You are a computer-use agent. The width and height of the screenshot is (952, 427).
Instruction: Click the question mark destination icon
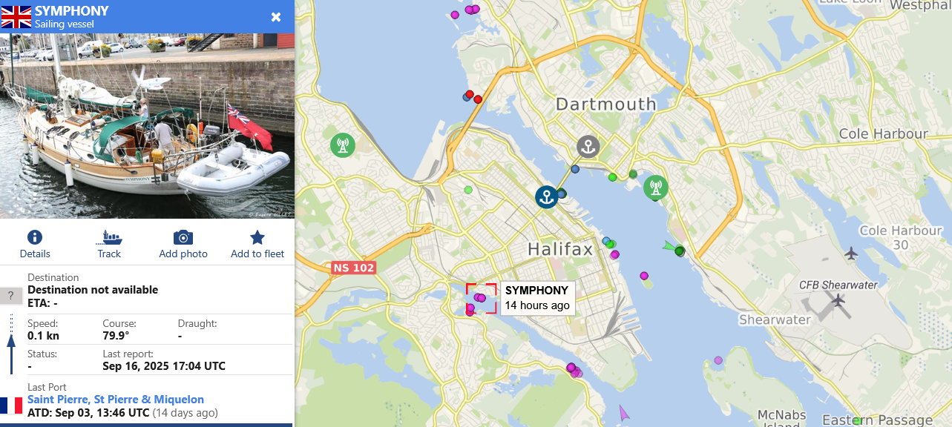tap(10, 297)
